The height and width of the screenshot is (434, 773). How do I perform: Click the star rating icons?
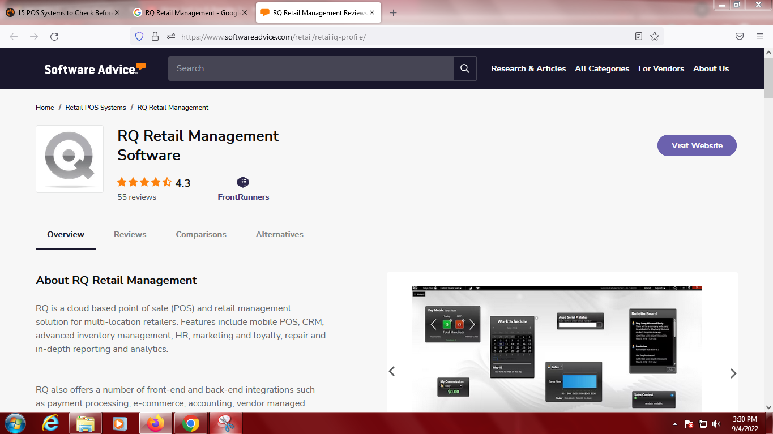[144, 182]
